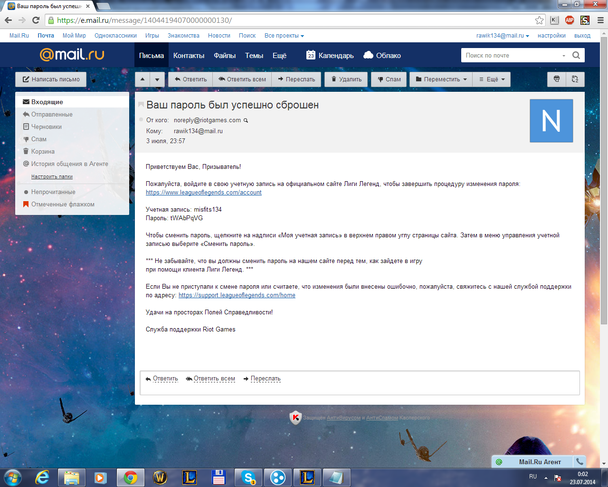
Task: Open the Письма tab
Action: click(x=152, y=55)
